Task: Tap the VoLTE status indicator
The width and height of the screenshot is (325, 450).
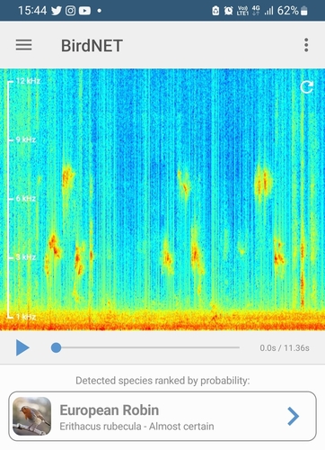Action: pos(242,11)
